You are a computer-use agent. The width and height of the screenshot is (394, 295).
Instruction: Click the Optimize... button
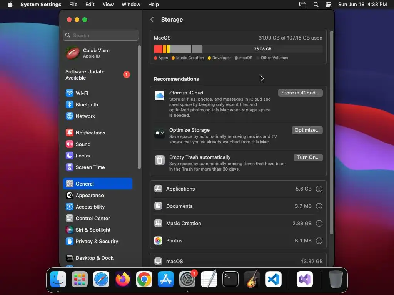(307, 130)
